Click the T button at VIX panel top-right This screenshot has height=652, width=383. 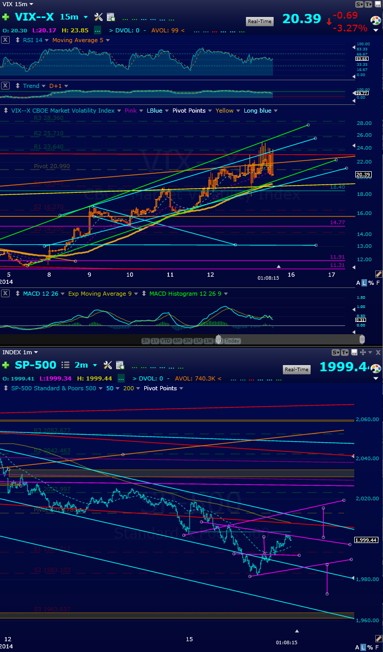[x=368, y=4]
